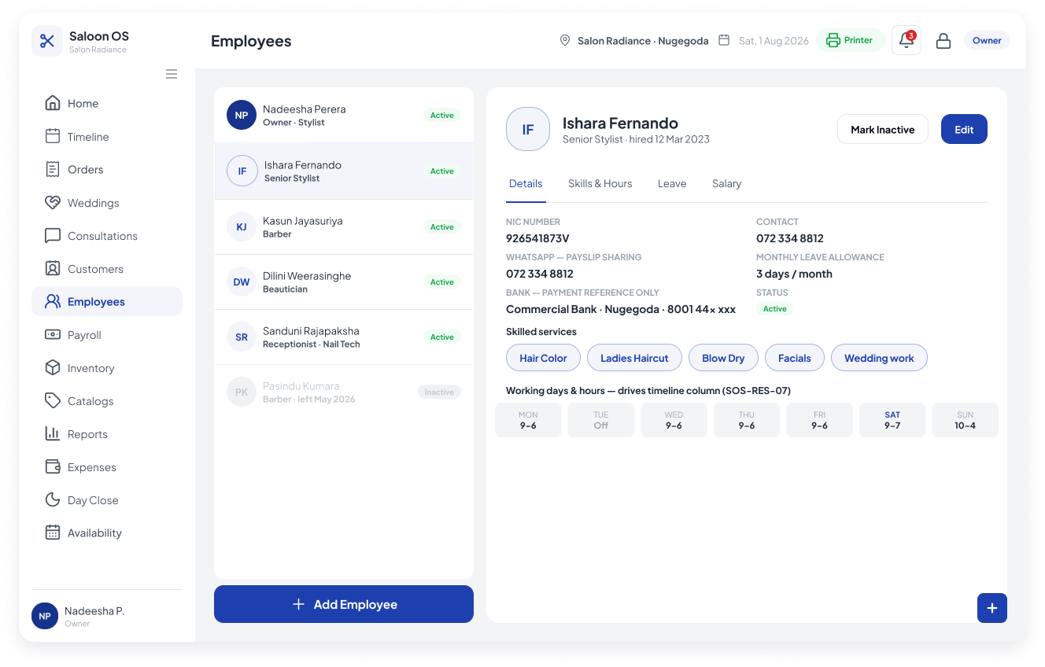Open the Home menu item

[107, 103]
